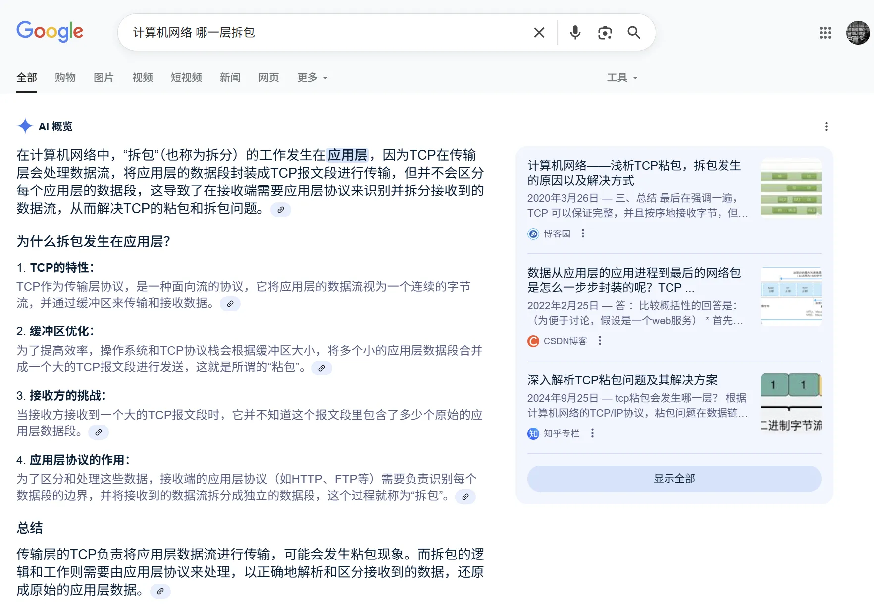Open the Google apps grid

[x=825, y=33]
